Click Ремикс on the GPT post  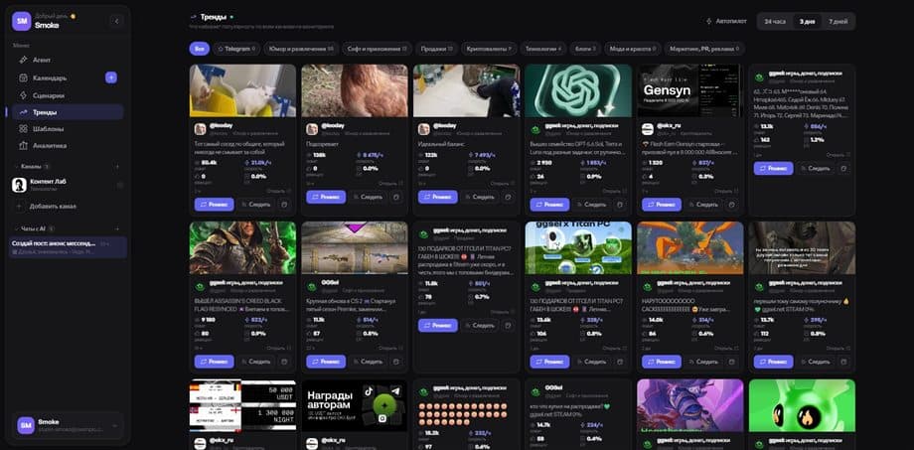click(549, 205)
